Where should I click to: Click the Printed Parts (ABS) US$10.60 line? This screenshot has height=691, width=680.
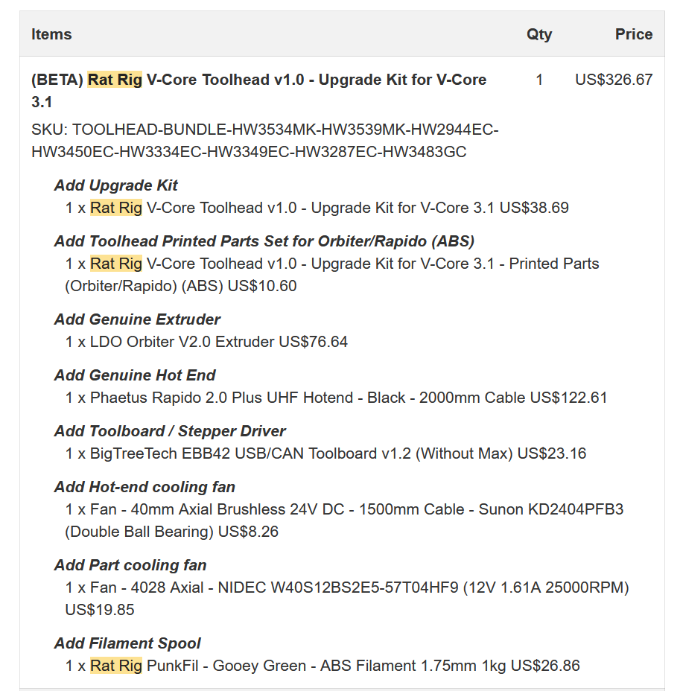tap(332, 275)
